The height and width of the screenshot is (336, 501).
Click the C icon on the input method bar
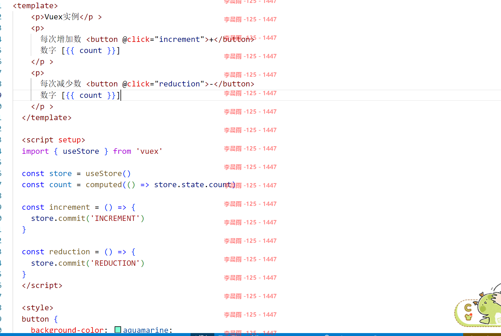(x=468, y=308)
